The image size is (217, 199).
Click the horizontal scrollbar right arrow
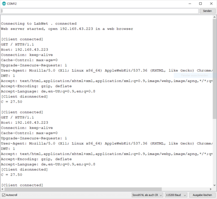pyautogui.click(x=211, y=189)
